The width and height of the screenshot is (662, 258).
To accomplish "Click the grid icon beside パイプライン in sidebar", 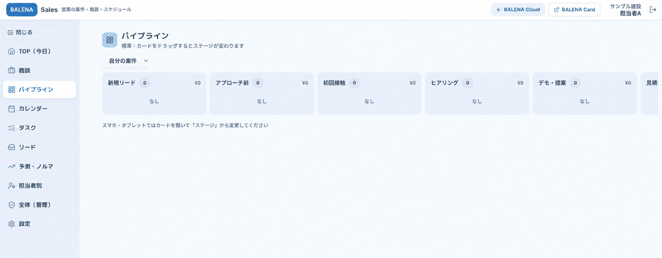I will point(12,90).
